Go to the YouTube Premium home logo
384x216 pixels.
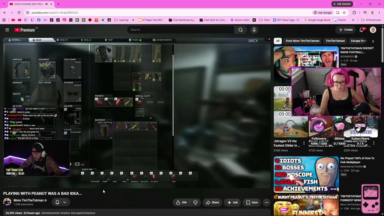coord(25,30)
